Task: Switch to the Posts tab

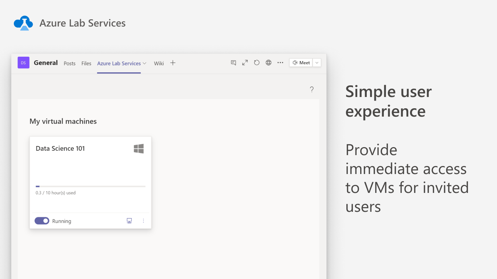Action: [x=69, y=64]
